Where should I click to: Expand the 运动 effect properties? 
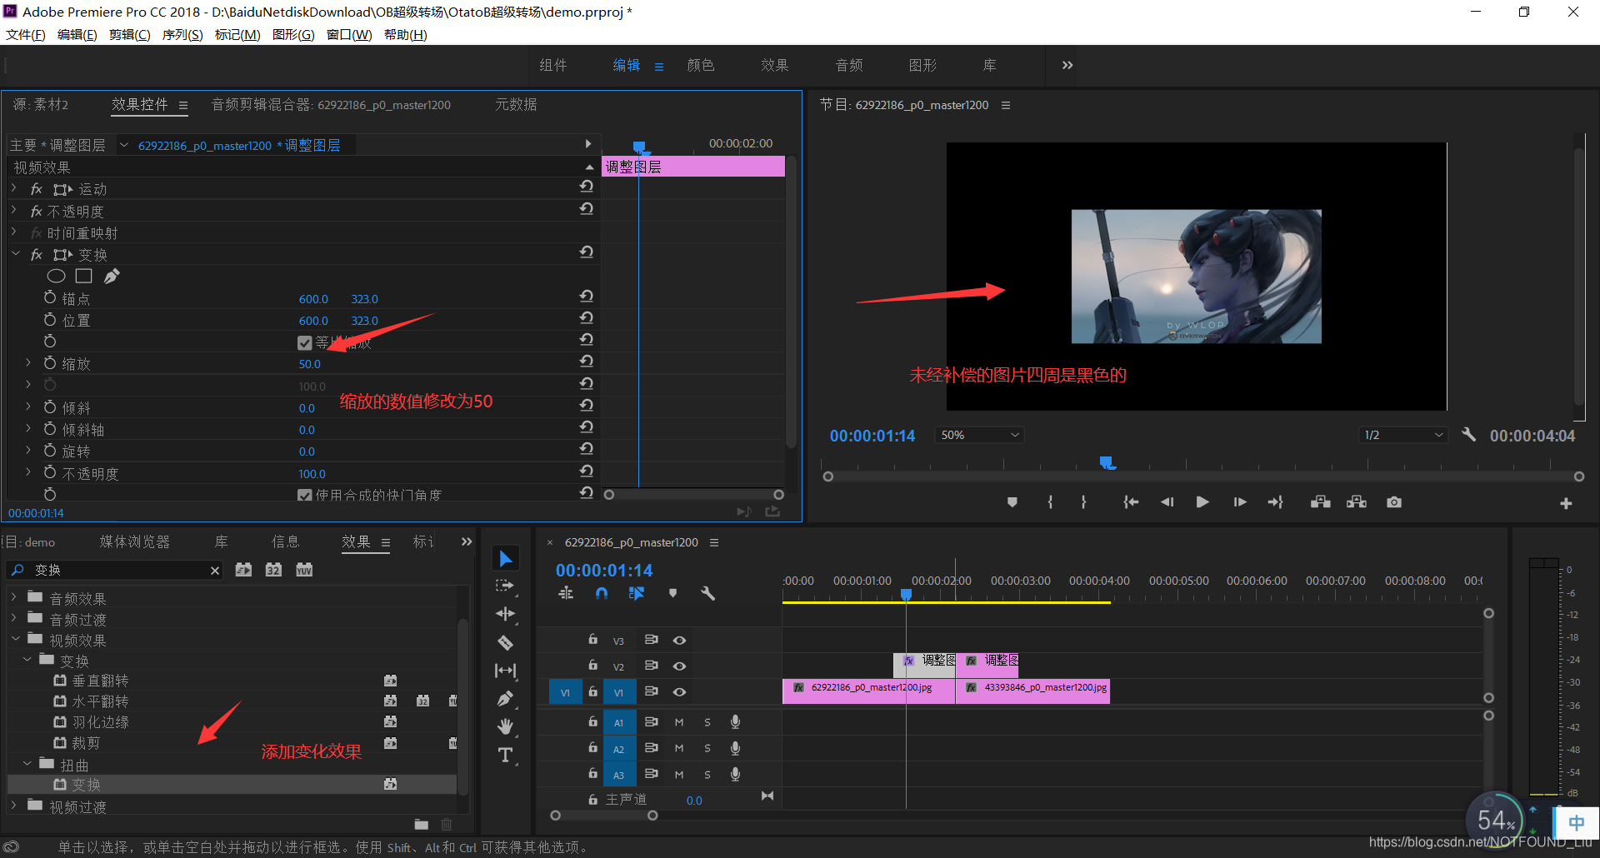point(14,188)
